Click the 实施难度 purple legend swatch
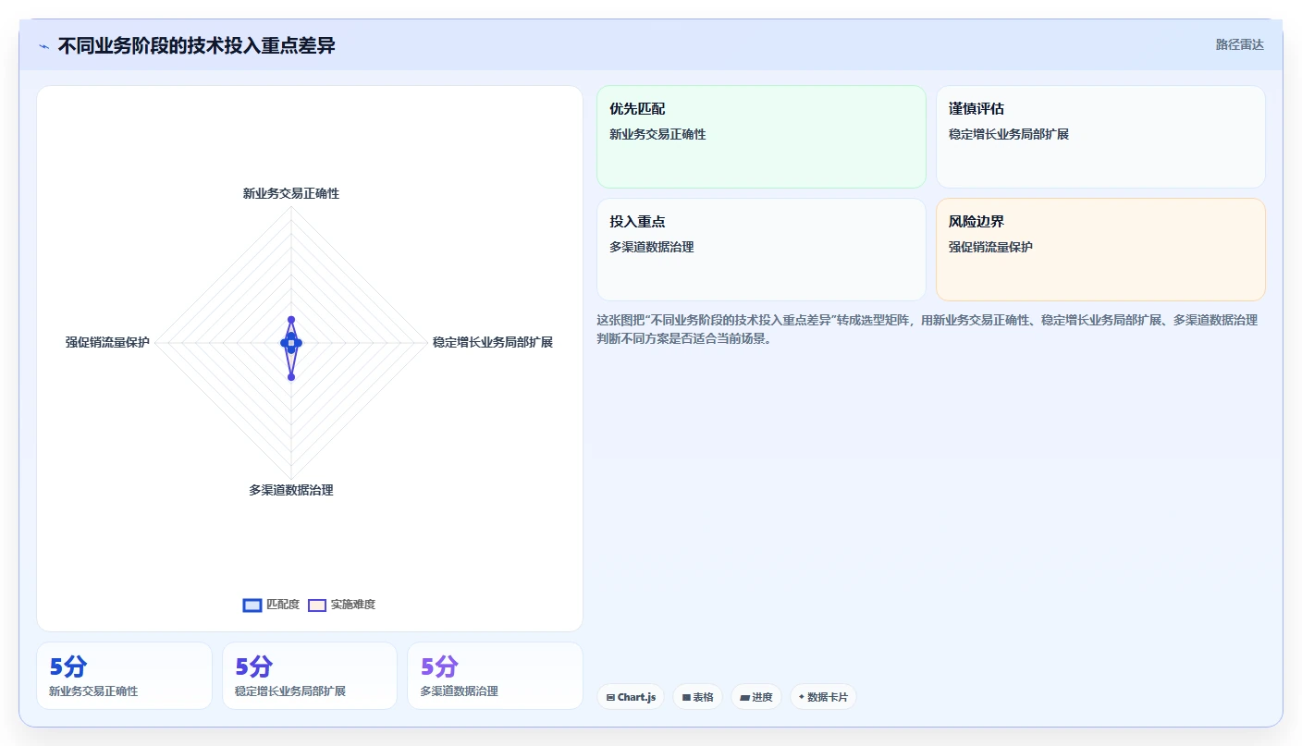The width and height of the screenshot is (1302, 746). pyautogui.click(x=317, y=605)
